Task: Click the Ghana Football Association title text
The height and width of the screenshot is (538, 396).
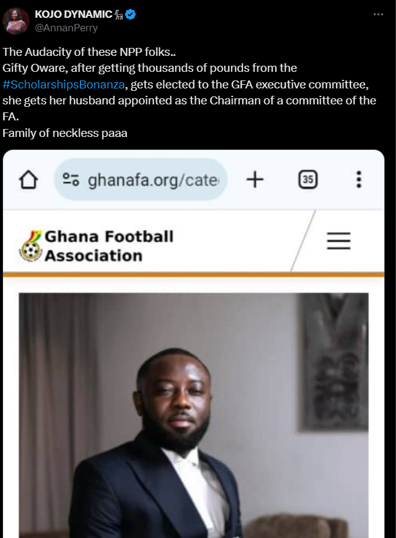Action: 109,246
